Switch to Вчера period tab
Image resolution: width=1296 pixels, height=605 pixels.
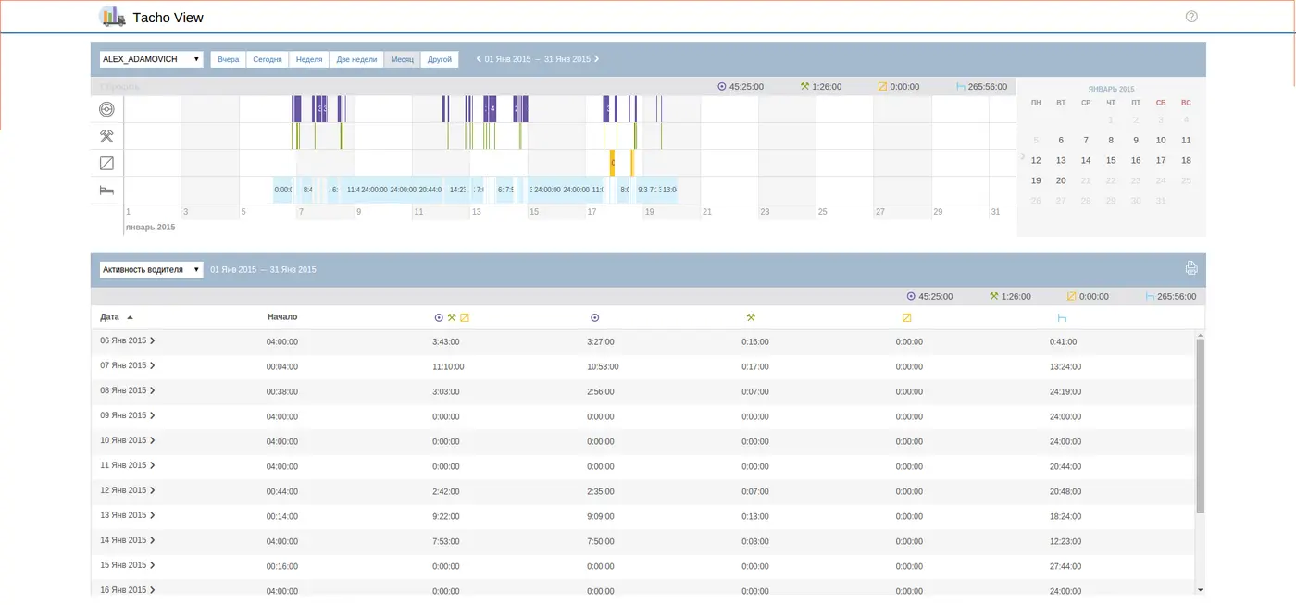click(x=228, y=59)
